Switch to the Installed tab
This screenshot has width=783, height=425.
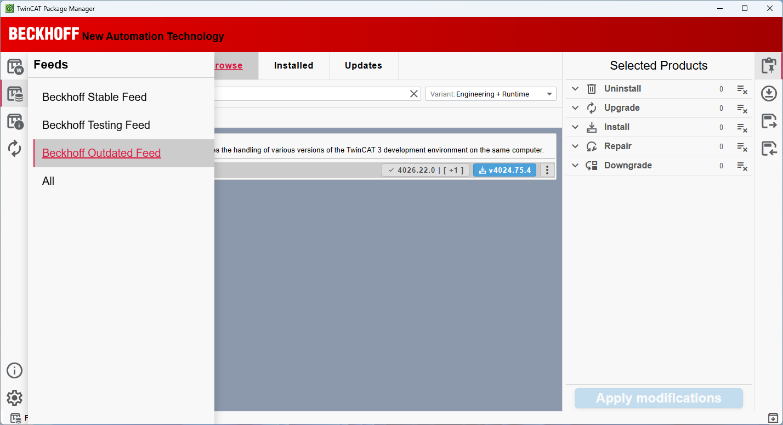(293, 66)
